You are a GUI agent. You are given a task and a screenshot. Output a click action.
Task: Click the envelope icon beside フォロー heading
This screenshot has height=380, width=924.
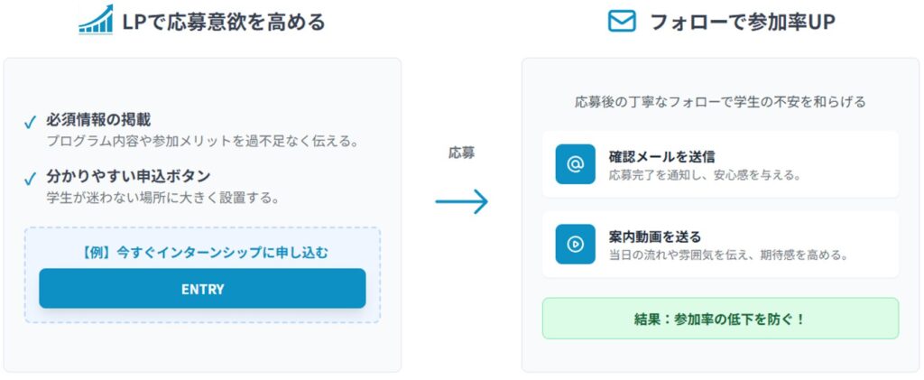(x=622, y=21)
